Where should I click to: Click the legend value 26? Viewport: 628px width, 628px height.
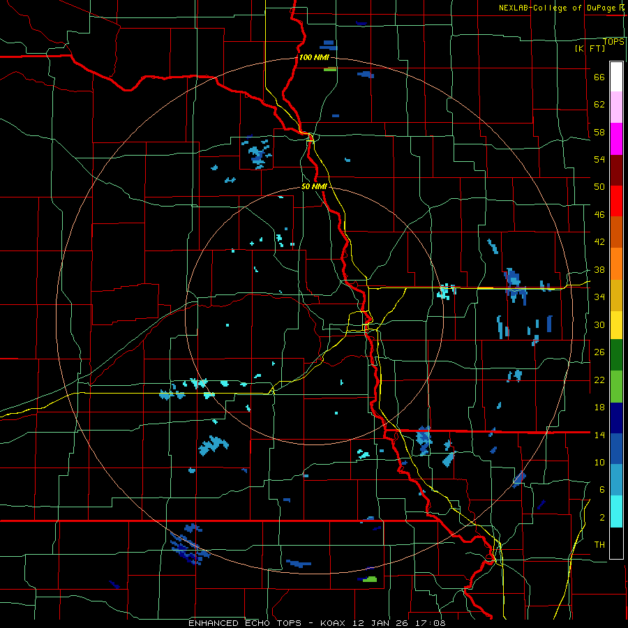(x=599, y=352)
